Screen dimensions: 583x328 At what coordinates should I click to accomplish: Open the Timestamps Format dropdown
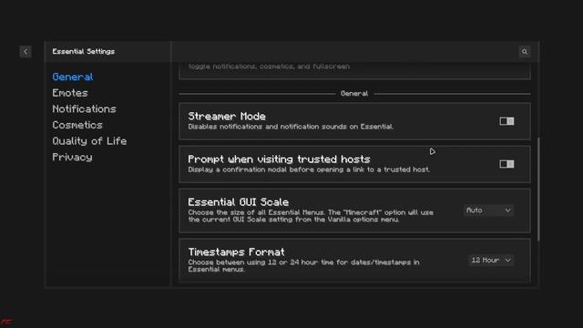pyautogui.click(x=491, y=261)
